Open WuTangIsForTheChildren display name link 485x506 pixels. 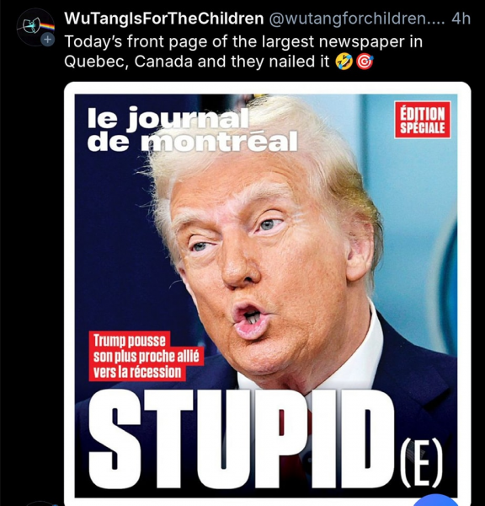164,19
